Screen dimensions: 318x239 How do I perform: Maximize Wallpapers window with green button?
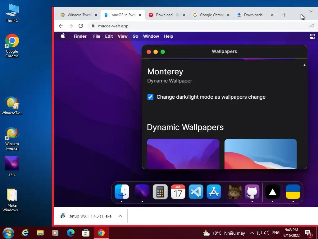[x=163, y=52]
